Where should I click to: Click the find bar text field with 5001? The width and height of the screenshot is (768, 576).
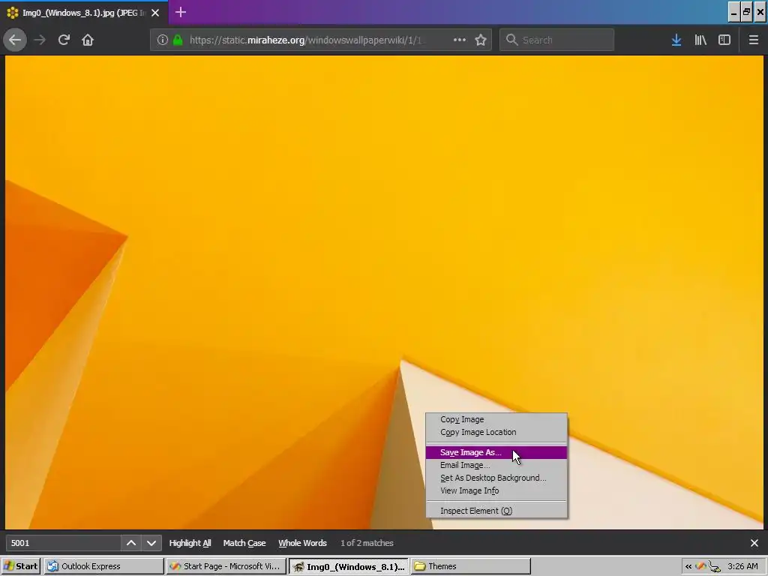point(63,543)
